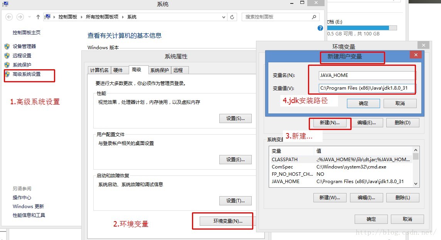Click the 变量值(V) input field
The image size is (441, 240).
368,88
